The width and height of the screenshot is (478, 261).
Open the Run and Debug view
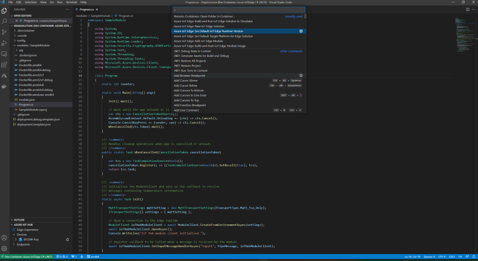(x=4, y=43)
